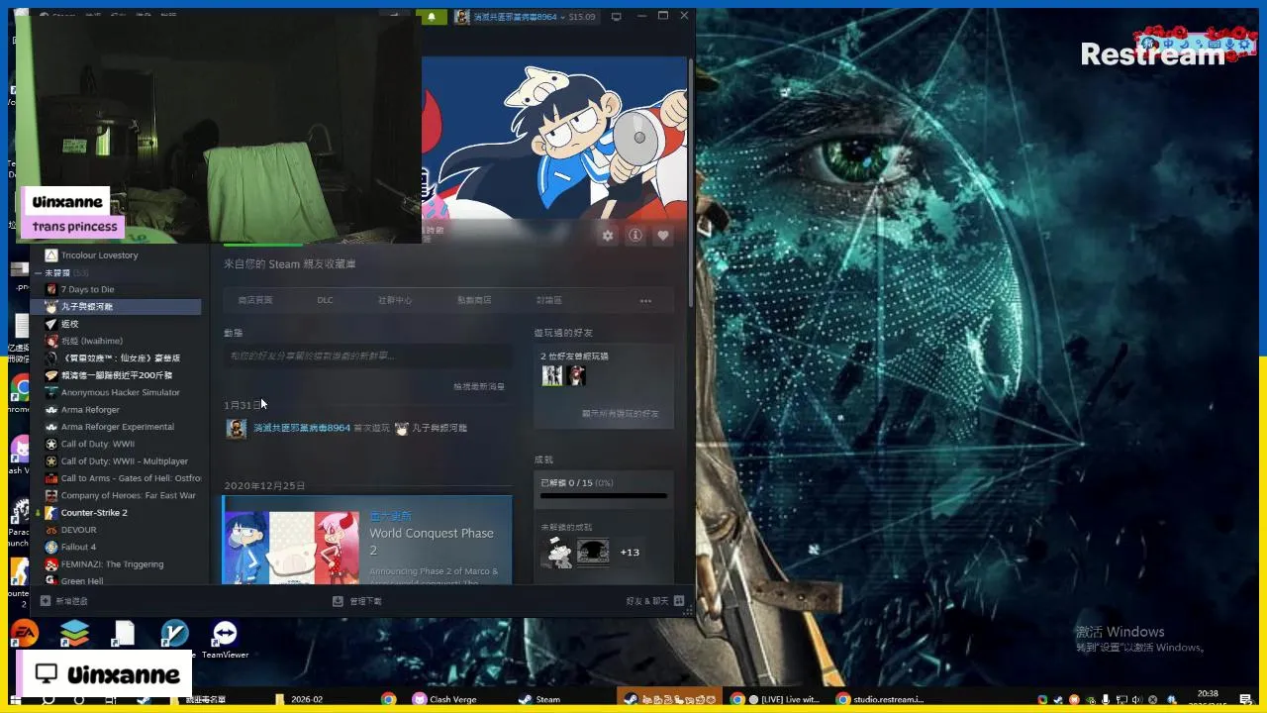Open EA app desktop shortcut
This screenshot has height=713, width=1267.
point(24,634)
